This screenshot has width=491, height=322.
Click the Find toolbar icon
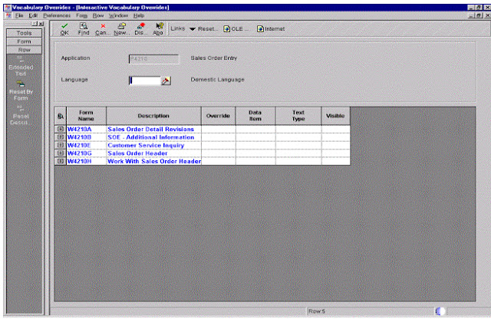84,29
